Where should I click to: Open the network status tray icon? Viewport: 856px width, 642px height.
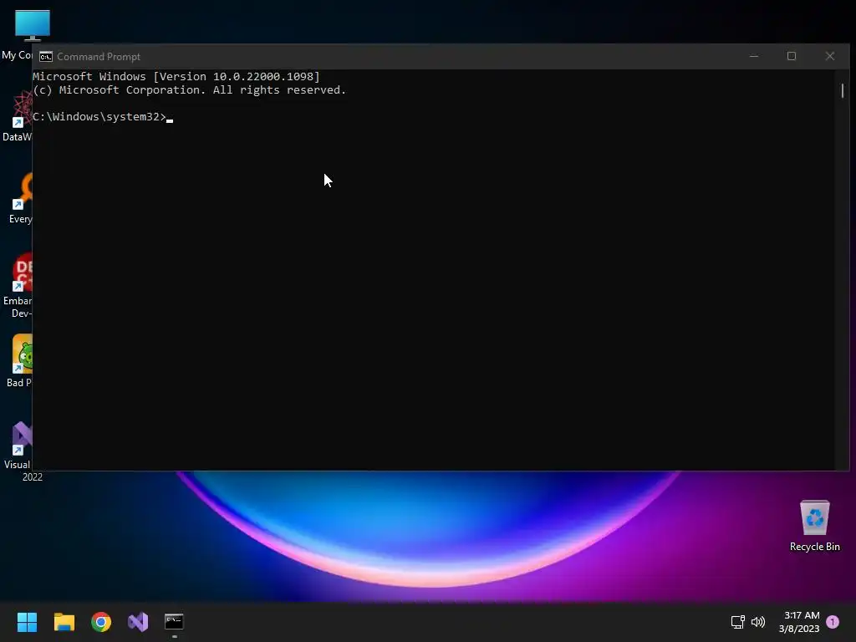[738, 622]
